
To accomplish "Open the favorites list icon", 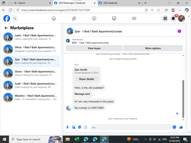I will (166, 10).
